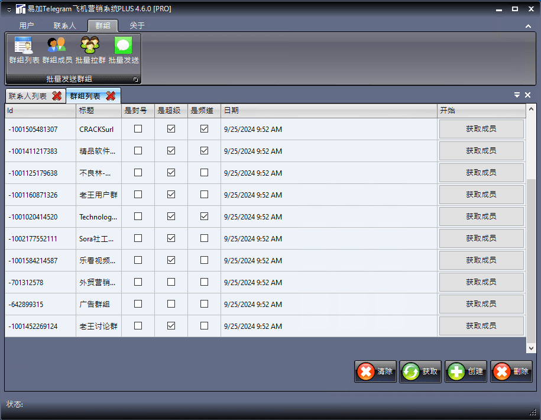Click the 获取 refresh button
541x420 pixels.
click(x=420, y=371)
